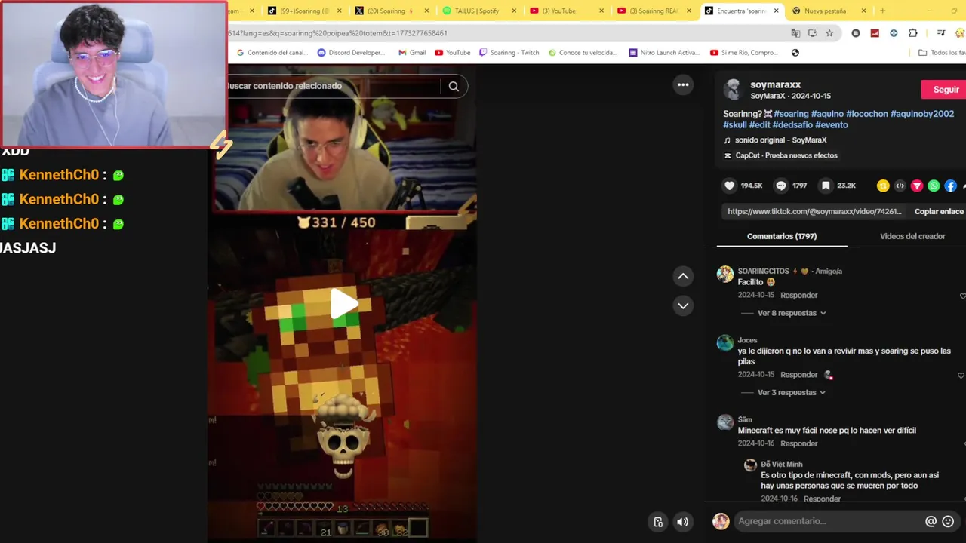
Task: Save video with bookmark icon
Action: pos(826,186)
